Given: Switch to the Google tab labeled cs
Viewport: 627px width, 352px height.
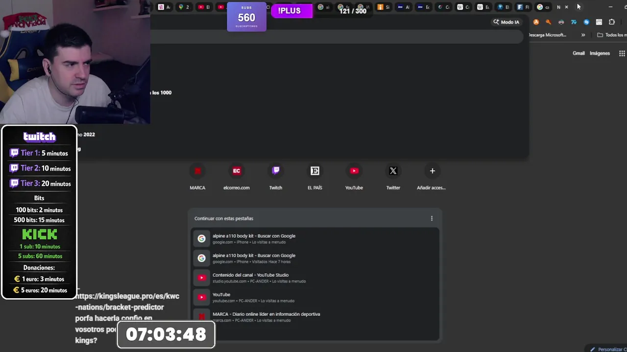Looking at the screenshot, I should (543, 7).
